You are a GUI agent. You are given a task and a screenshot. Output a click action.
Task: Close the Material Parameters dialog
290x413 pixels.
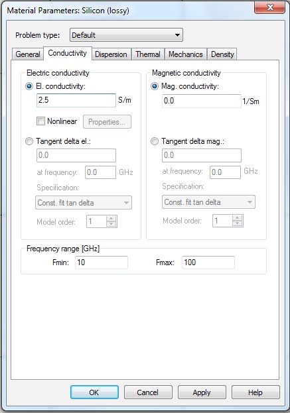tap(269, 7)
